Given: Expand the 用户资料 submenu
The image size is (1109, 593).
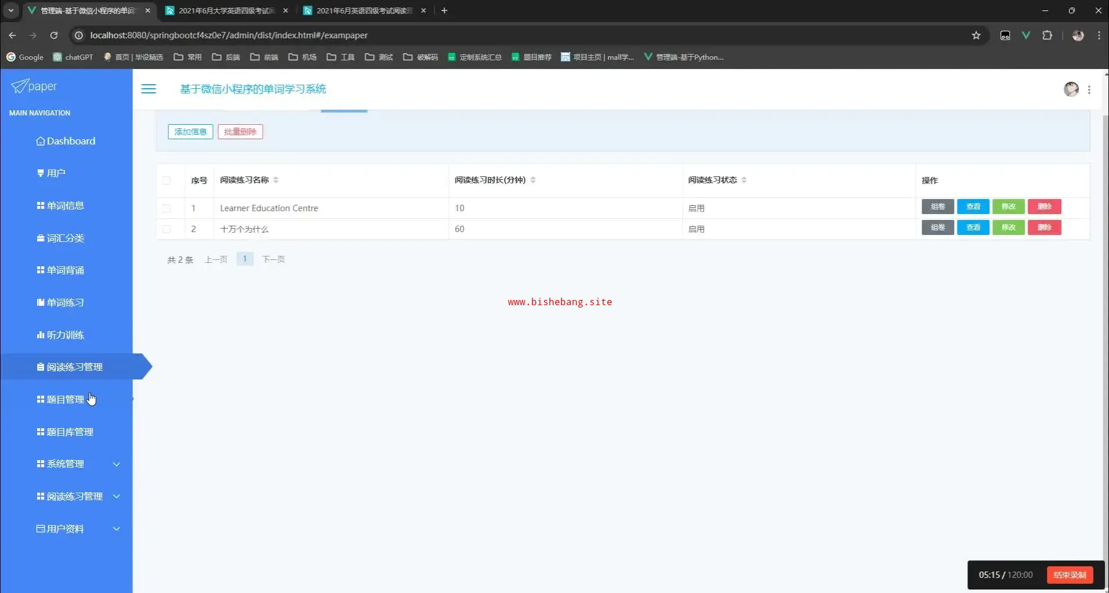Looking at the screenshot, I should (x=117, y=529).
